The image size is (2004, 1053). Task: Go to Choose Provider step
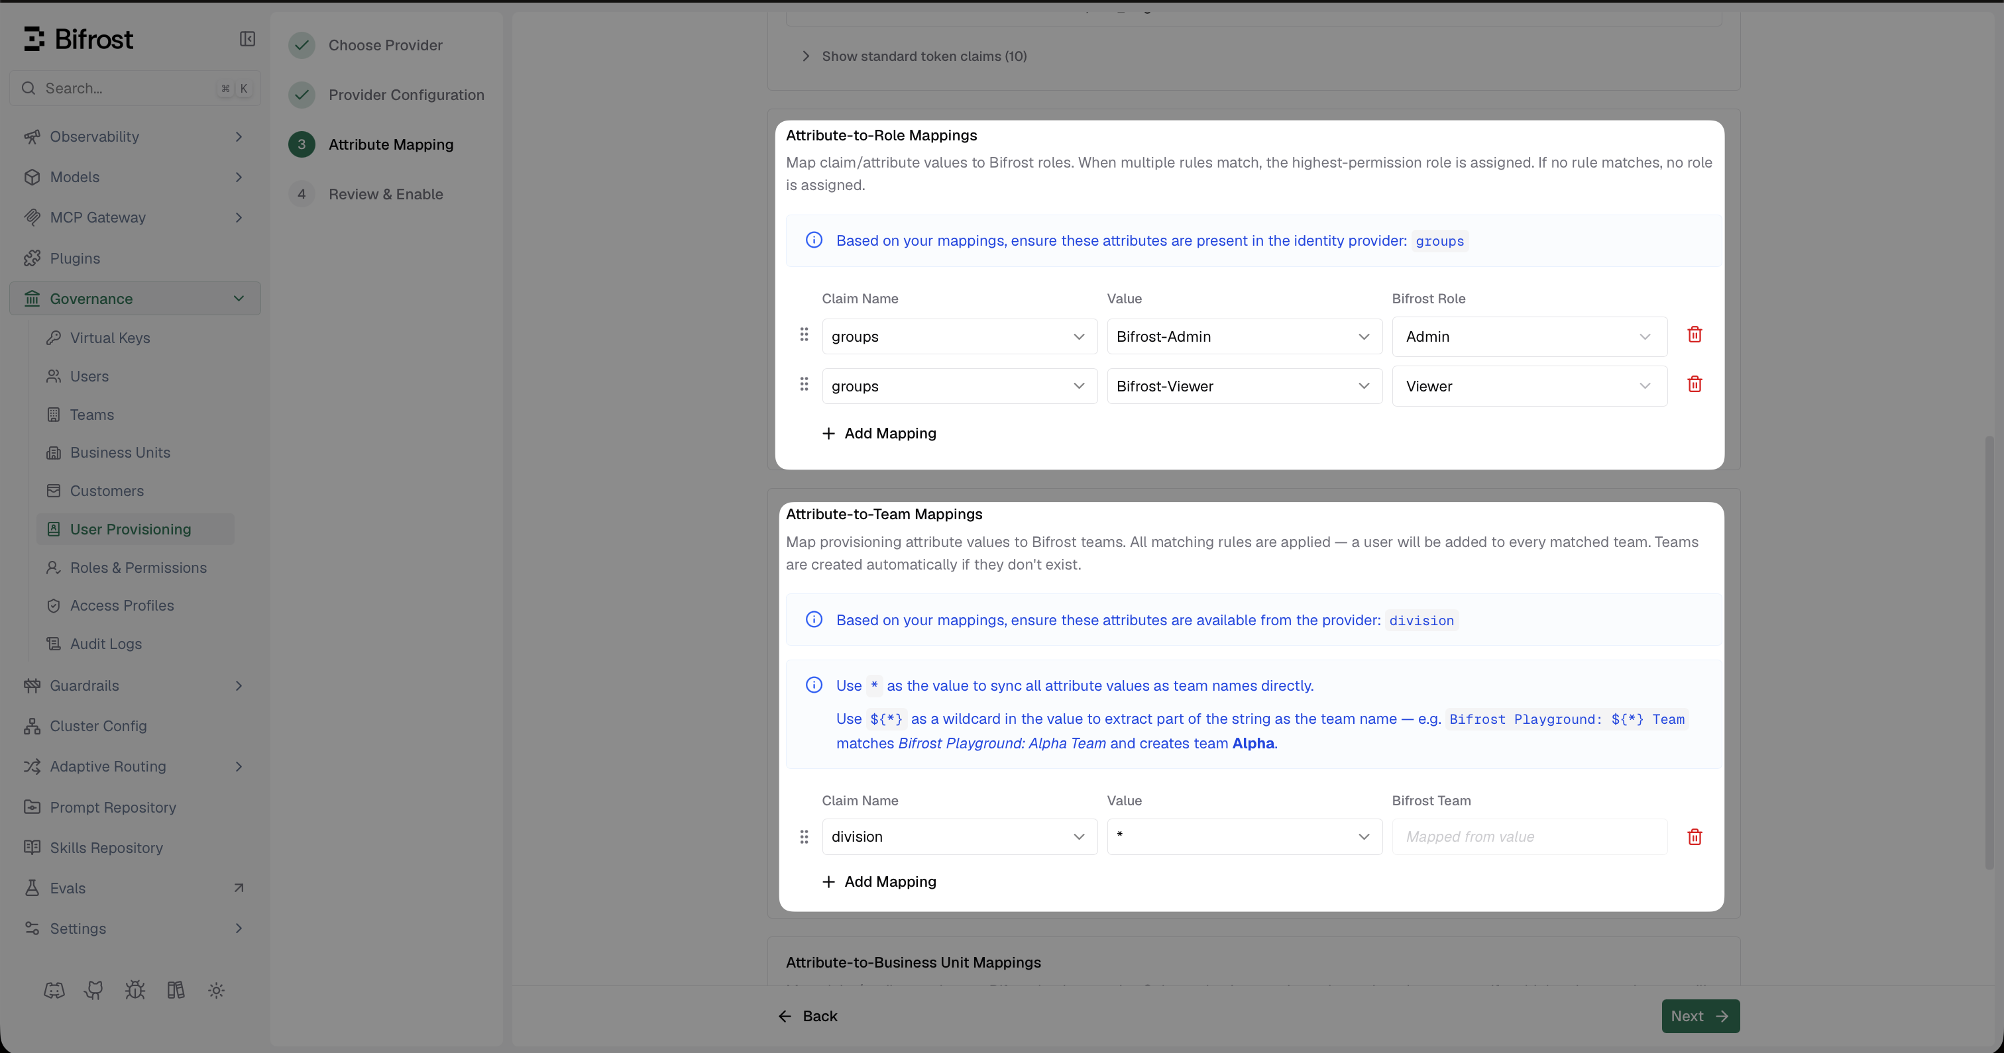click(366, 45)
